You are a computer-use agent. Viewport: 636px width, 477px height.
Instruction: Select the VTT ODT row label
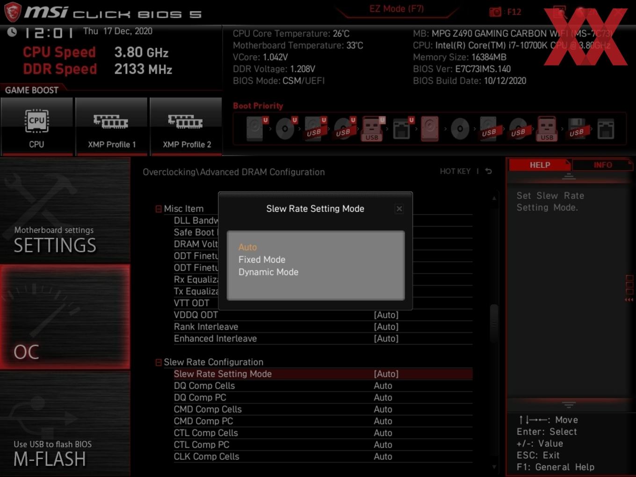(x=192, y=303)
